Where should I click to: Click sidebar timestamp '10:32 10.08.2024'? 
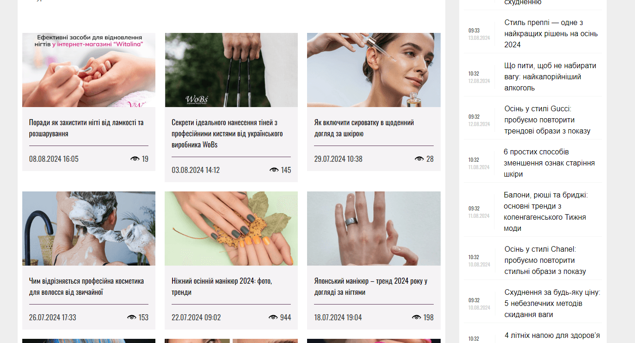479,261
